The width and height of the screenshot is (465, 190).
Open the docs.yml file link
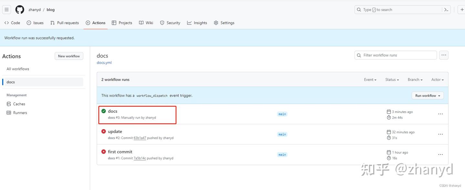click(104, 62)
